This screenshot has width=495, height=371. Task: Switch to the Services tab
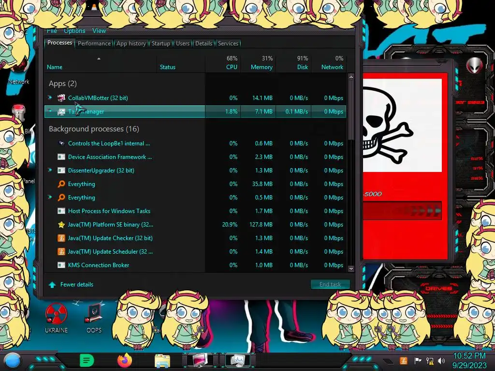pyautogui.click(x=228, y=43)
